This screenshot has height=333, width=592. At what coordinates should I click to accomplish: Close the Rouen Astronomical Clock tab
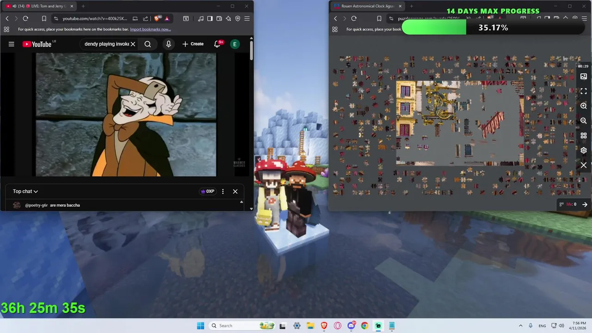400,6
